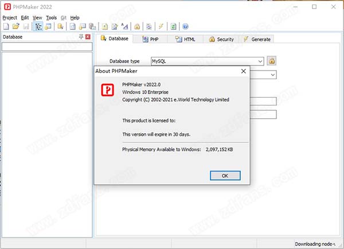
Task: Open the Help menu
Action: coord(75,18)
